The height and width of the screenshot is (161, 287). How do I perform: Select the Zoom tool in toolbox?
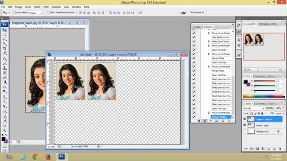(4, 130)
